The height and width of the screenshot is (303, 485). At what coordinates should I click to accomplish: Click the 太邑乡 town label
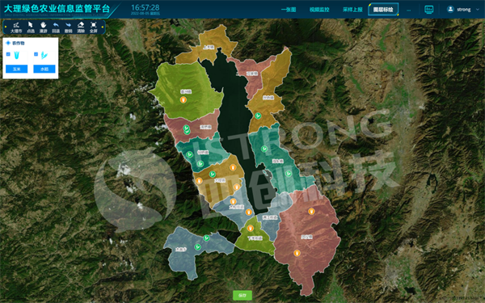pyautogui.click(x=181, y=249)
